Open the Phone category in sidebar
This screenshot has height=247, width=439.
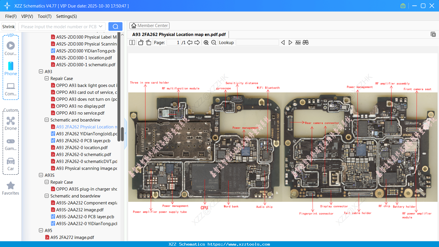(11, 69)
